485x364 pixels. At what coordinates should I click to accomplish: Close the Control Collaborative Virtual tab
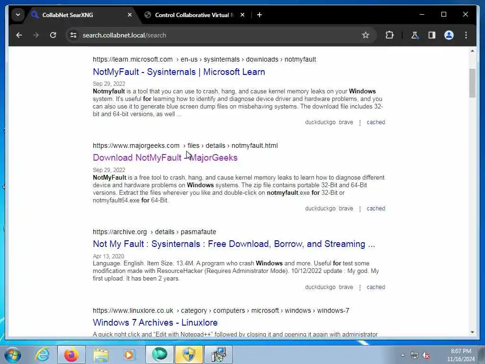[242, 15]
